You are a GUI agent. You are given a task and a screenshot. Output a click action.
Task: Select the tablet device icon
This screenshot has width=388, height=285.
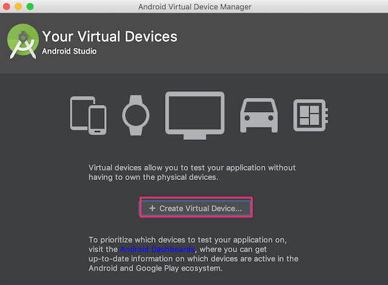click(x=78, y=113)
